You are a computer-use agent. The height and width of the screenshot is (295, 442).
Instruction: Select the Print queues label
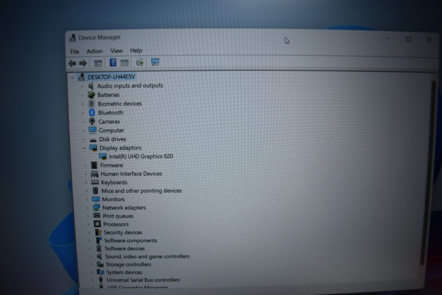118,216
